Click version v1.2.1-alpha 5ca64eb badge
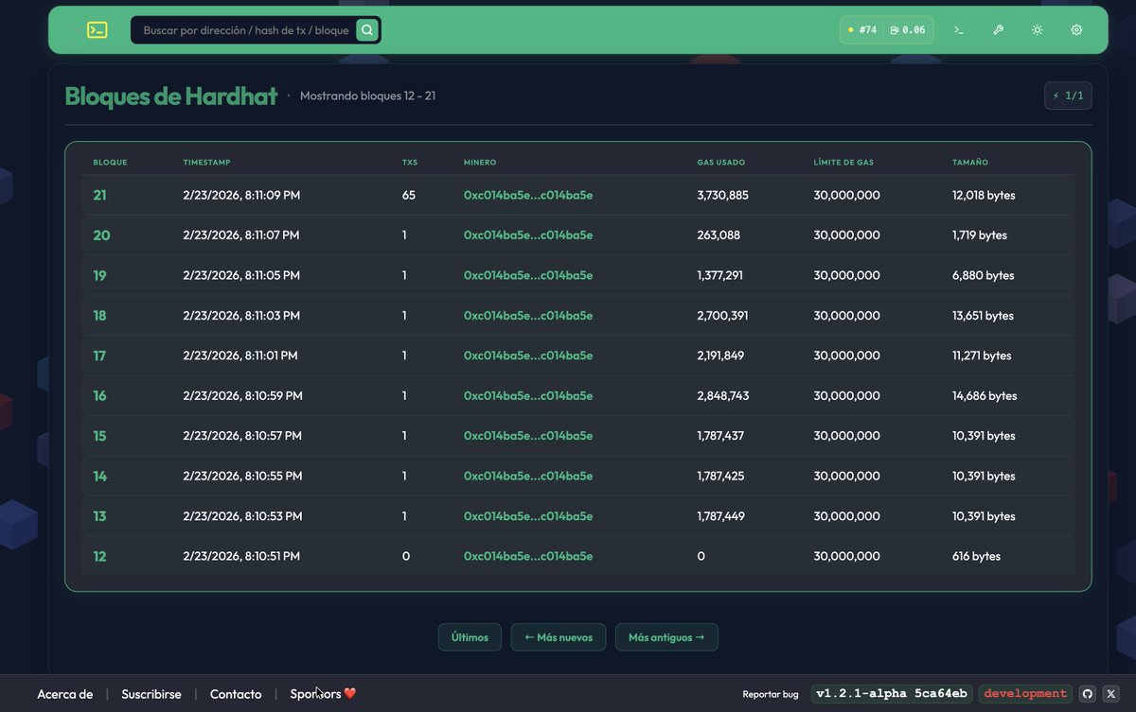 click(x=892, y=694)
